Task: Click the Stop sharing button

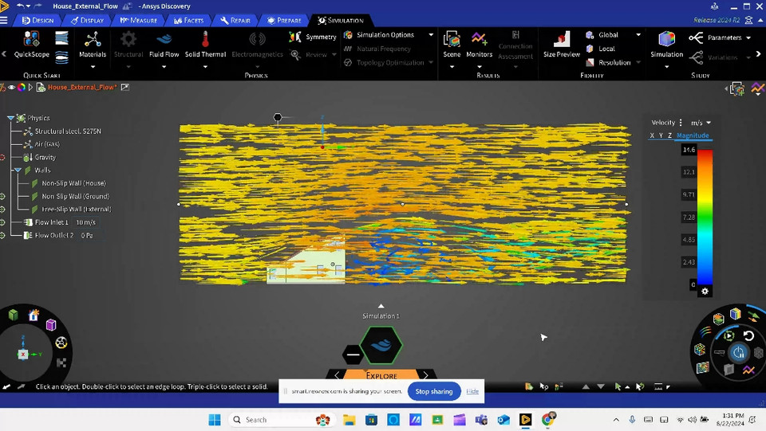Action: click(434, 391)
